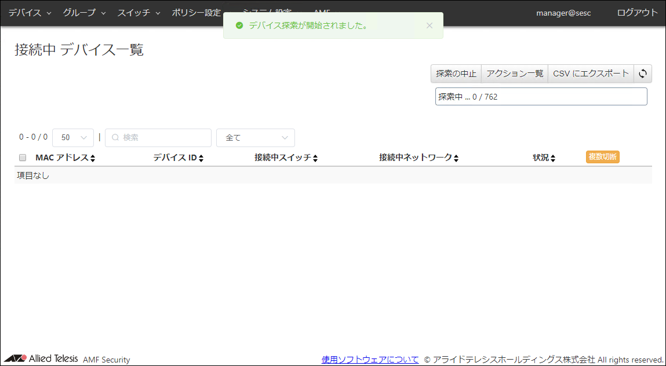Image resolution: width=666 pixels, height=366 pixels.
Task: Click the Allied Telesis logo
Action: pos(41,358)
